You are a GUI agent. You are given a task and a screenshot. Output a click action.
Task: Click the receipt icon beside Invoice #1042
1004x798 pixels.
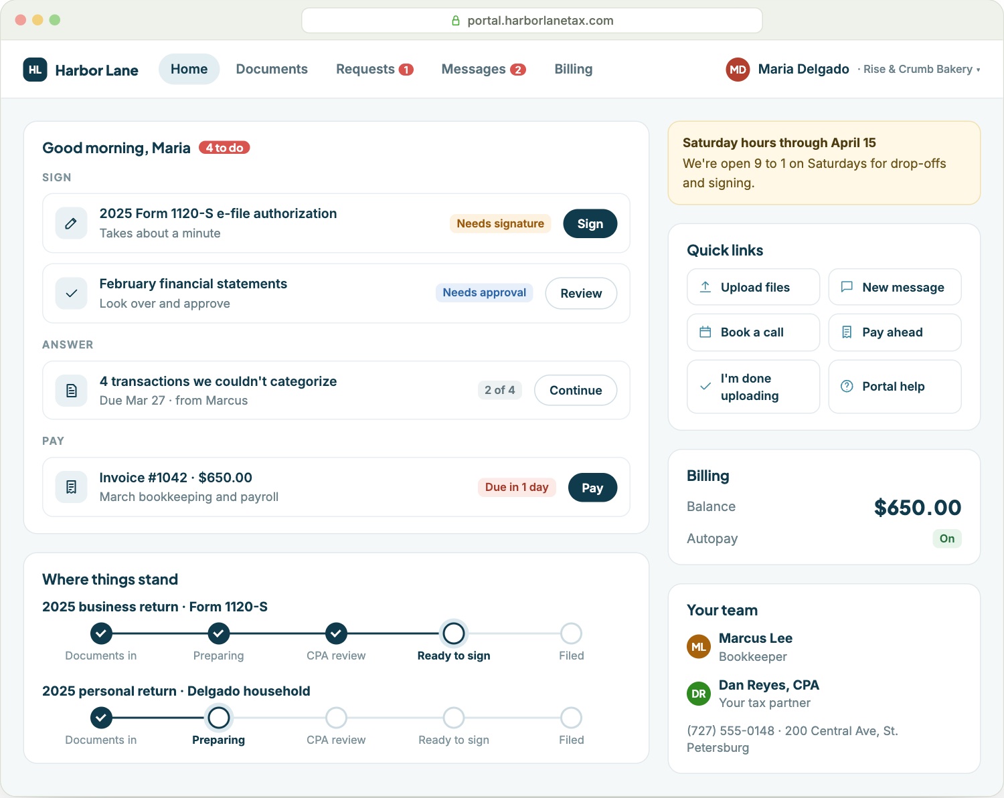click(x=71, y=487)
